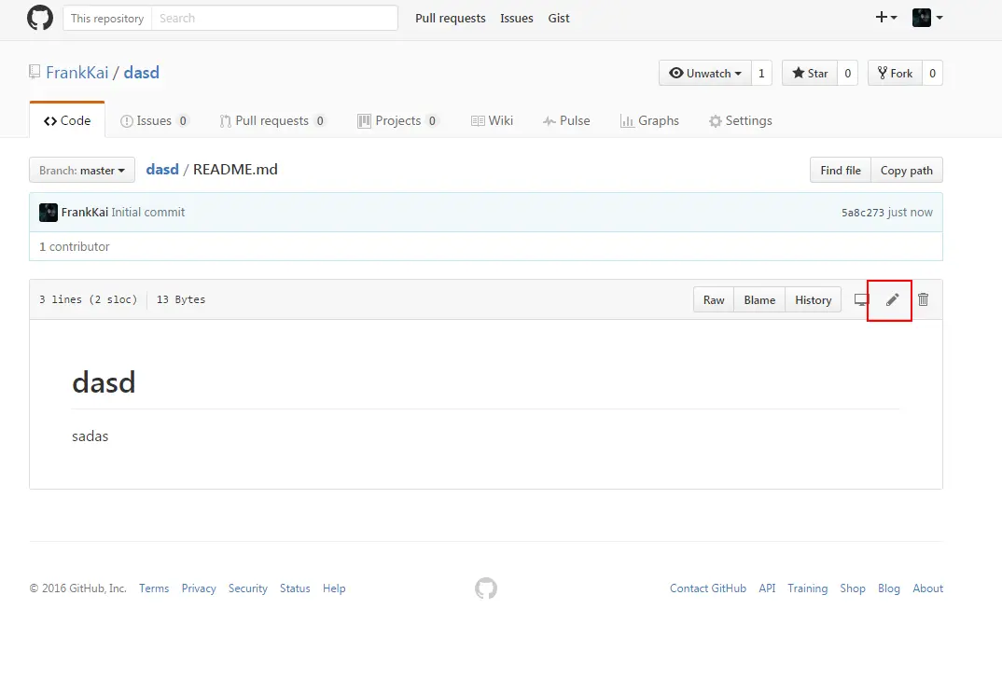Open the About footer link
Image resolution: width=1002 pixels, height=692 pixels.
click(928, 588)
